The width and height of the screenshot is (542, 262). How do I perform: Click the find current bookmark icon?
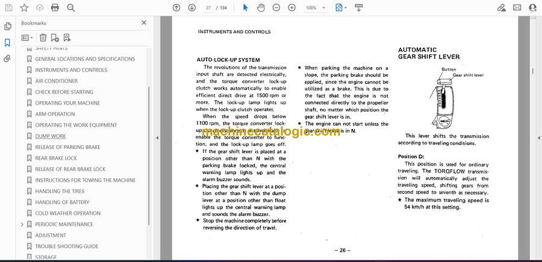point(67,38)
